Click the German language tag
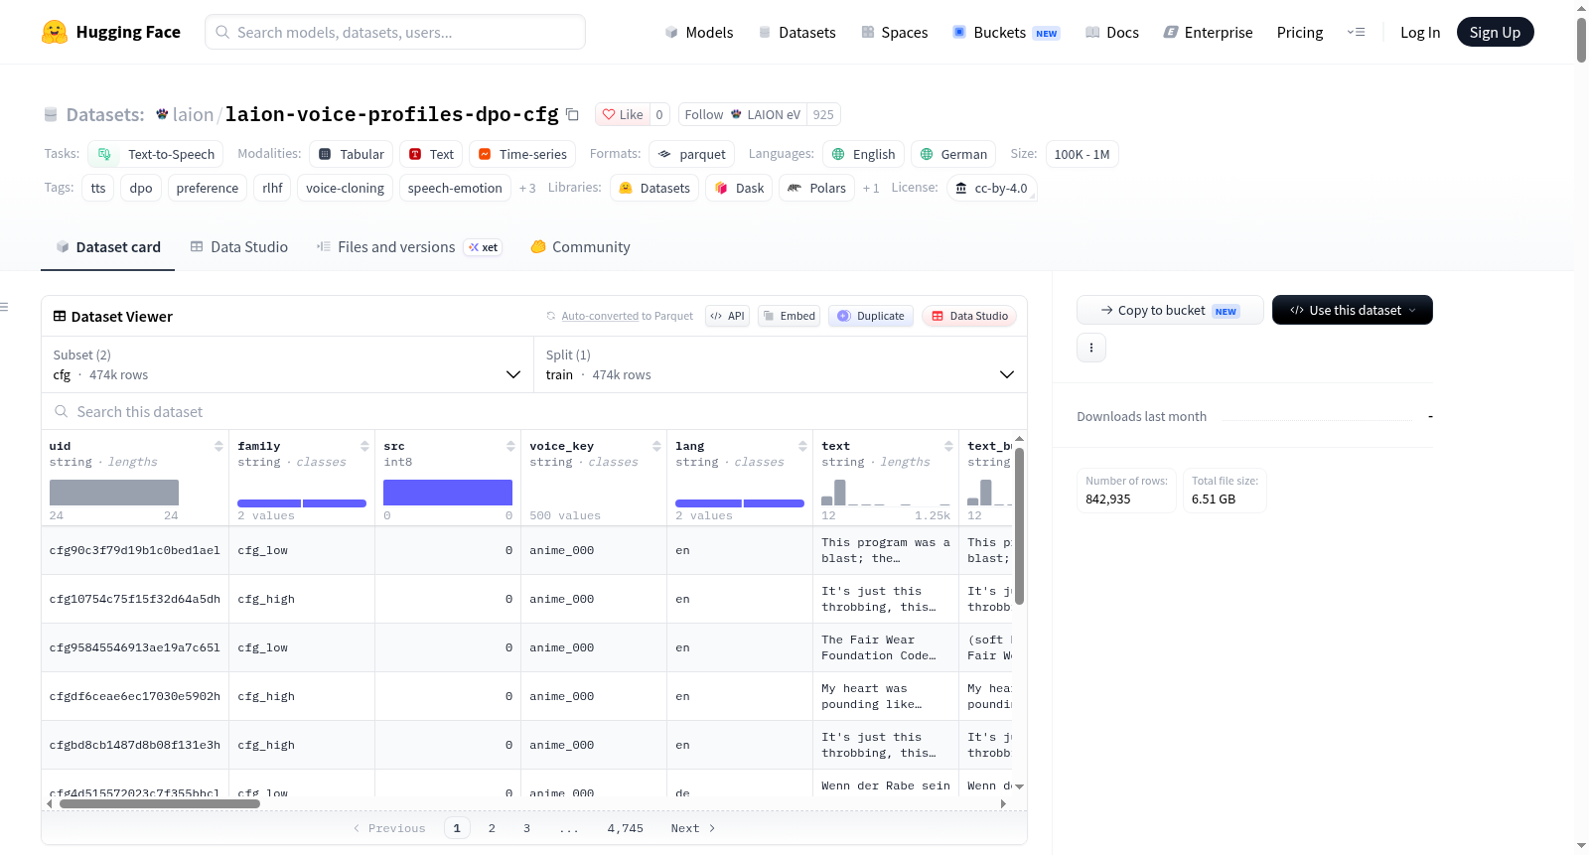Image resolution: width=1589 pixels, height=855 pixels. pos(953,154)
